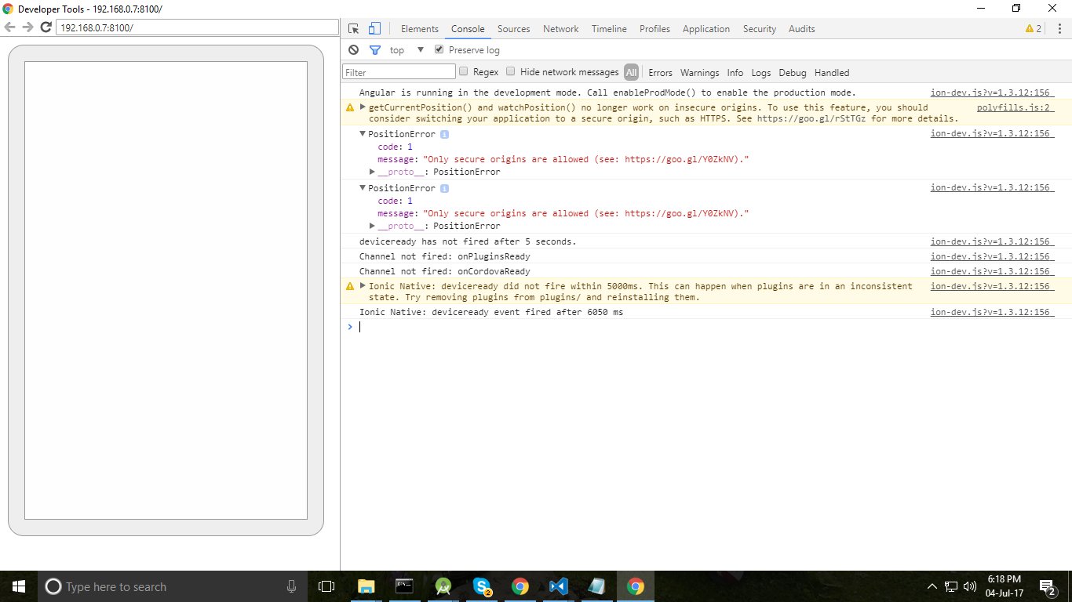Click the Windows taskbar search box
Screen dimensions: 1072x602
click(173, 586)
